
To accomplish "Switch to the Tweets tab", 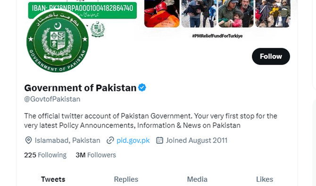I will pyautogui.click(x=53, y=179).
